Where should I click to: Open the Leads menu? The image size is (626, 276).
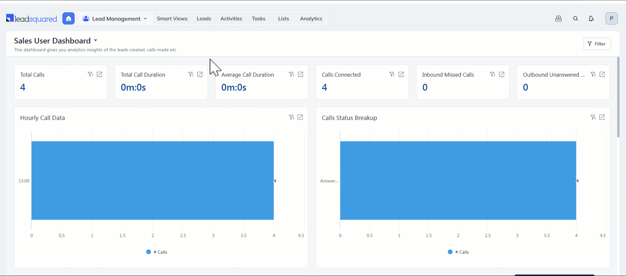click(204, 19)
